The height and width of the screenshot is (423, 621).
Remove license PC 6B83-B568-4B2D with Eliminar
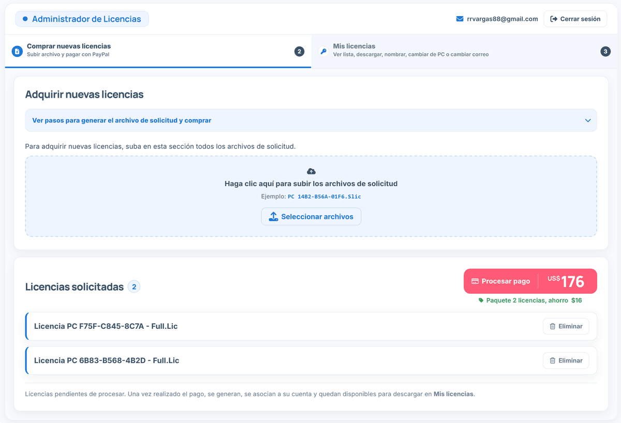[x=566, y=360]
